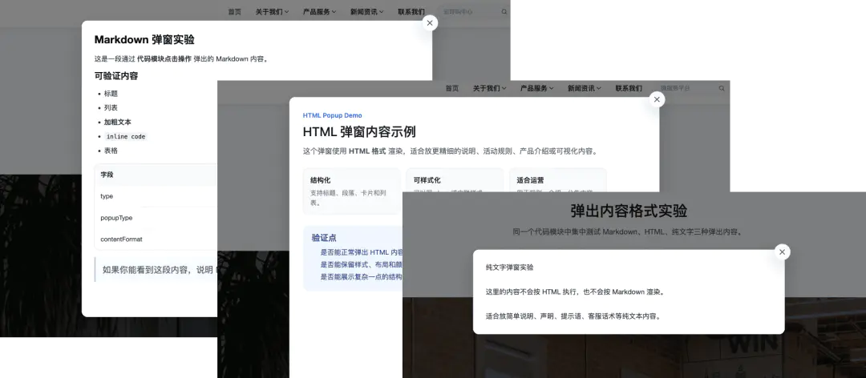Close the 纯文字弹窗实验 popup
Viewport: 866px width, 378px height.
pyautogui.click(x=782, y=251)
